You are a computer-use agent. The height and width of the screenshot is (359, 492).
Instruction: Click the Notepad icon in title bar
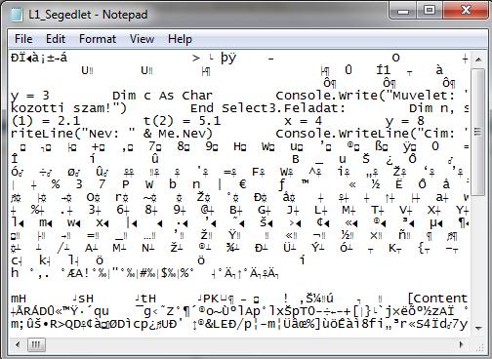[17, 15]
